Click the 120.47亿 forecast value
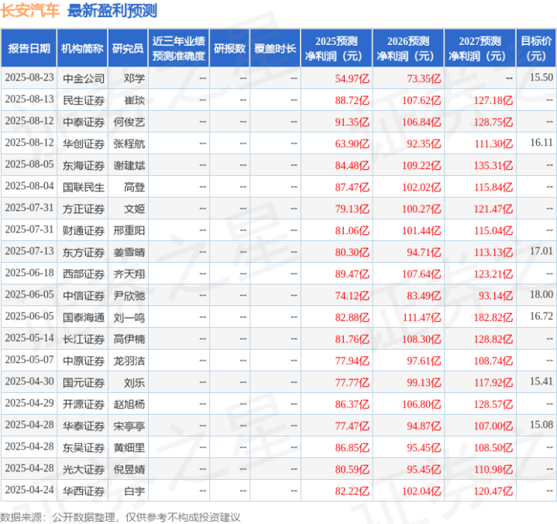Image resolution: width=557 pixels, height=524 pixels. (493, 492)
